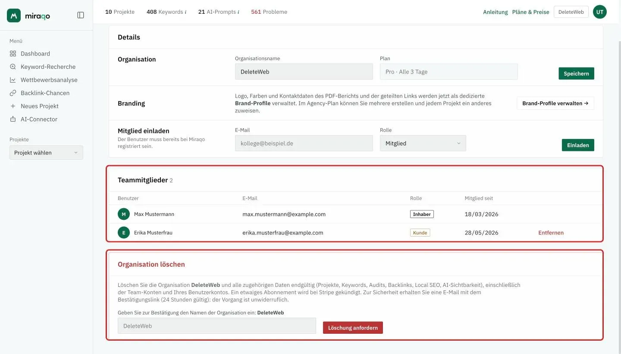Open the Dashboard menu item

coord(35,54)
